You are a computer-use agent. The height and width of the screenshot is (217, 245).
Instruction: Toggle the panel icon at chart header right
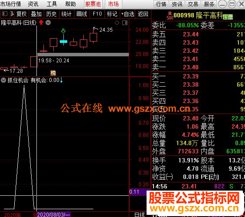pos(125,23)
